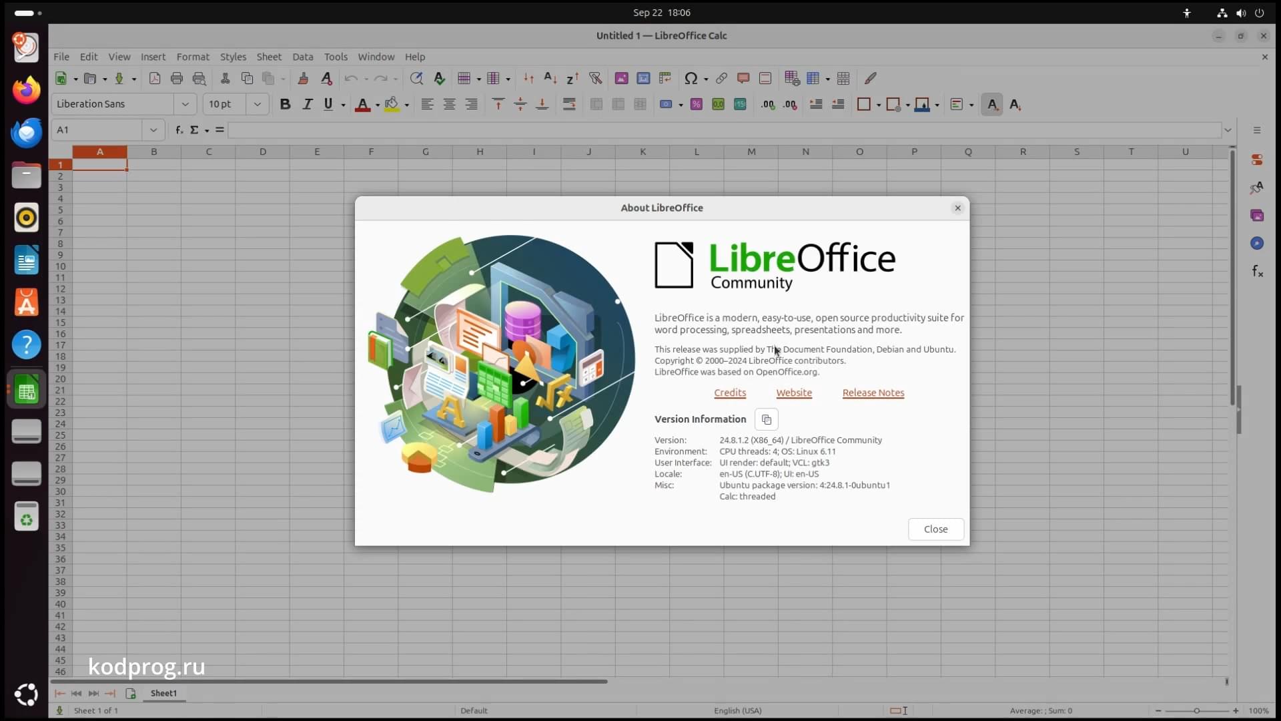Open the Help menu
Image resolution: width=1281 pixels, height=721 pixels.
click(x=414, y=57)
